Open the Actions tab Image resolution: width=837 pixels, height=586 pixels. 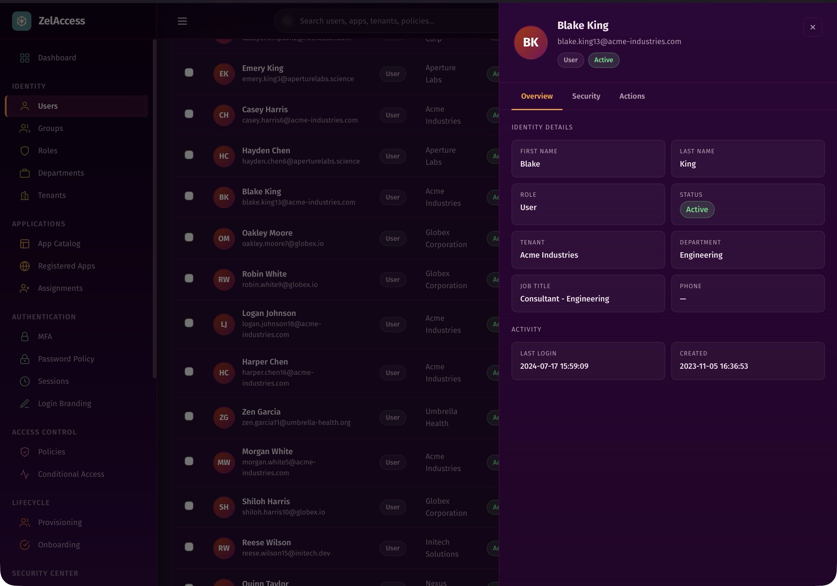(632, 96)
